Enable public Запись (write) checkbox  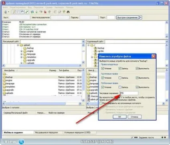pyautogui.click(x=120, y=87)
